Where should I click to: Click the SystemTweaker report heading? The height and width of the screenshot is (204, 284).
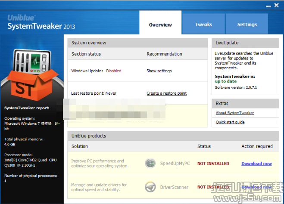point(27,108)
